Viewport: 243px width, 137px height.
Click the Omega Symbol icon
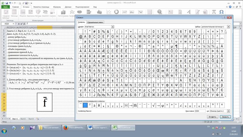pyautogui.click(x=221, y=12)
